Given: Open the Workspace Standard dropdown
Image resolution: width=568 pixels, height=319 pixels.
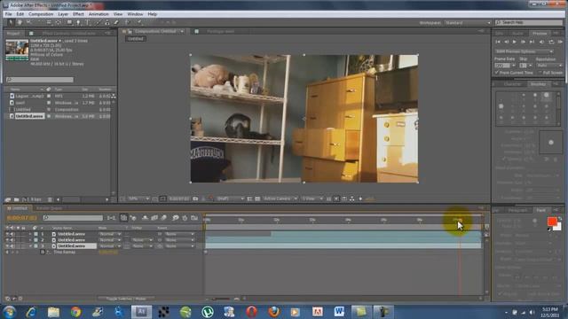Looking at the screenshot, I should (x=468, y=23).
